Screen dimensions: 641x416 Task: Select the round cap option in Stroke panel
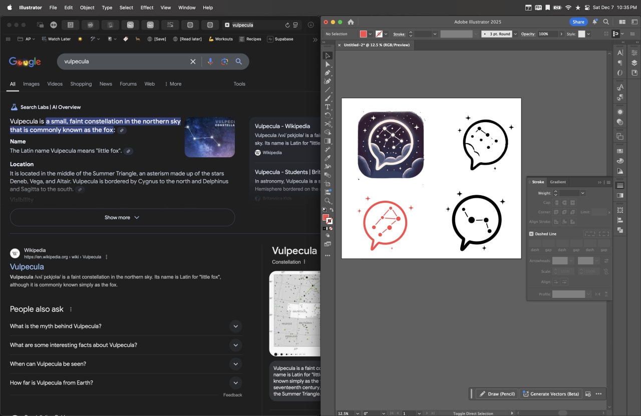pyautogui.click(x=564, y=203)
